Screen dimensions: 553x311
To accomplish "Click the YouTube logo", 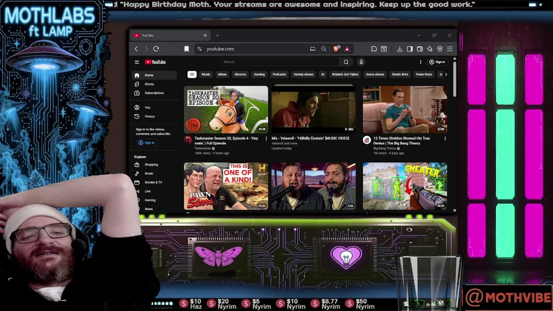I will tap(155, 62).
